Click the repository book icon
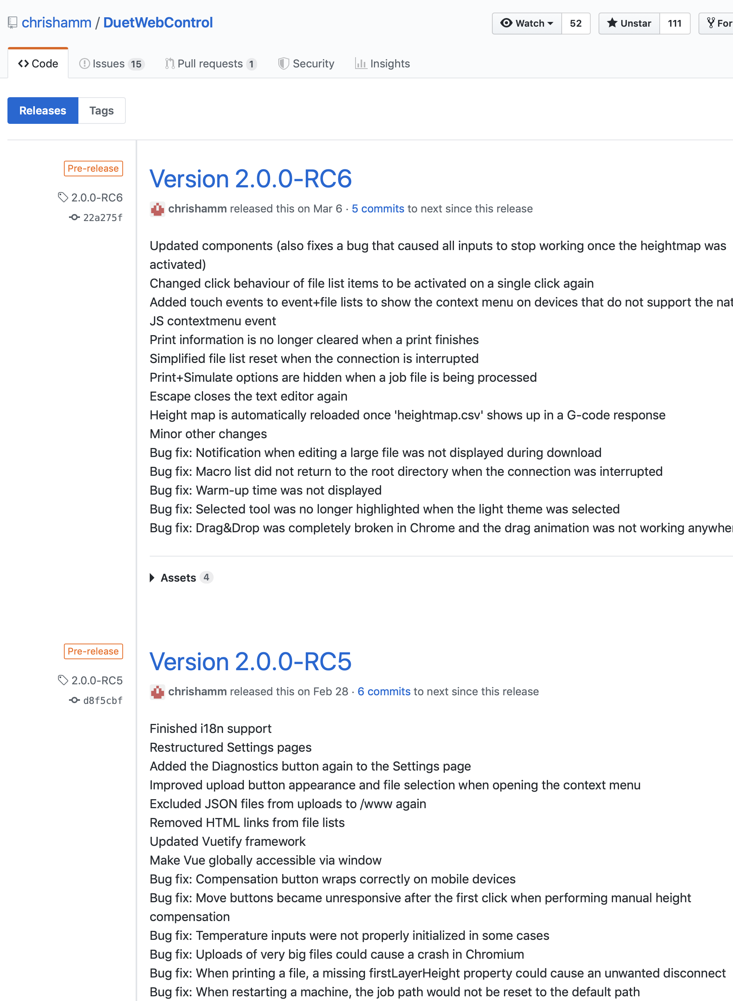This screenshot has height=1001, width=733. click(12, 22)
